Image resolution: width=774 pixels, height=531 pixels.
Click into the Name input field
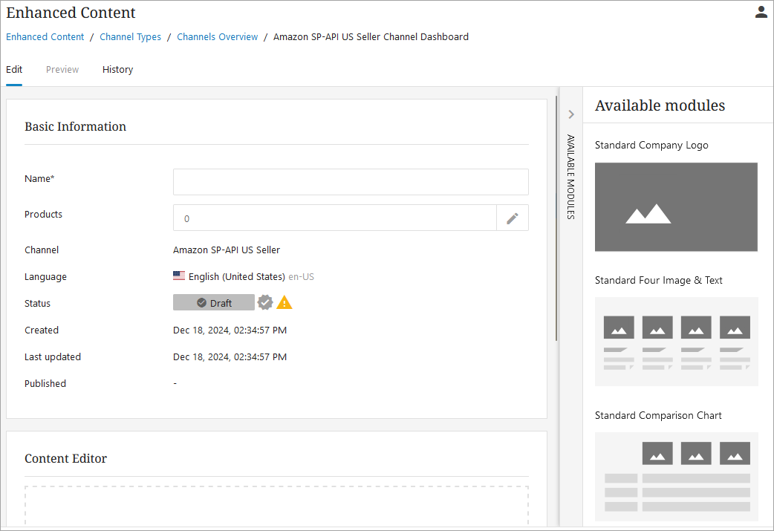coord(351,182)
